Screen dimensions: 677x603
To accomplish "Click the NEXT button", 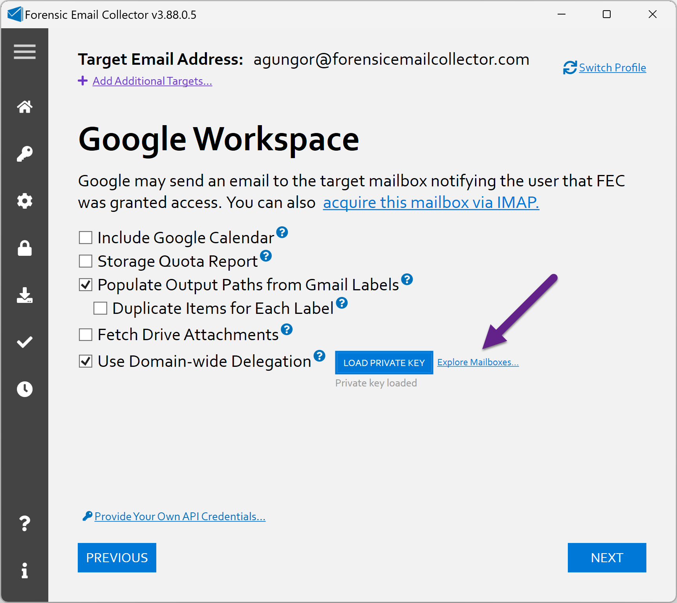I will tap(607, 557).
